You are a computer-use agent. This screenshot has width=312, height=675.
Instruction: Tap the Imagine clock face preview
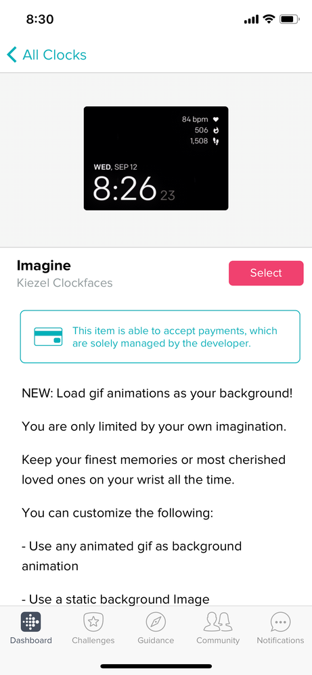[156, 158]
